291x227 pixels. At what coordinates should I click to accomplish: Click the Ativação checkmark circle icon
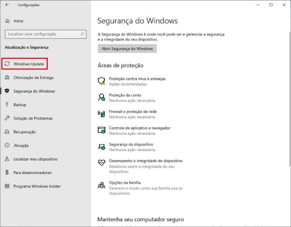pos(7,145)
